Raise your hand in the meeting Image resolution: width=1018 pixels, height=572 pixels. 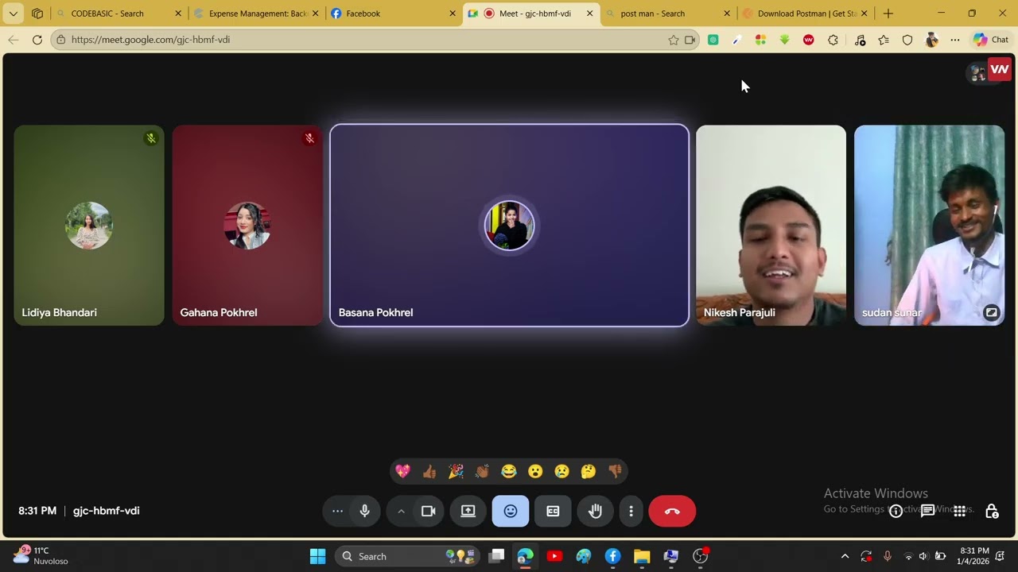coord(595,511)
